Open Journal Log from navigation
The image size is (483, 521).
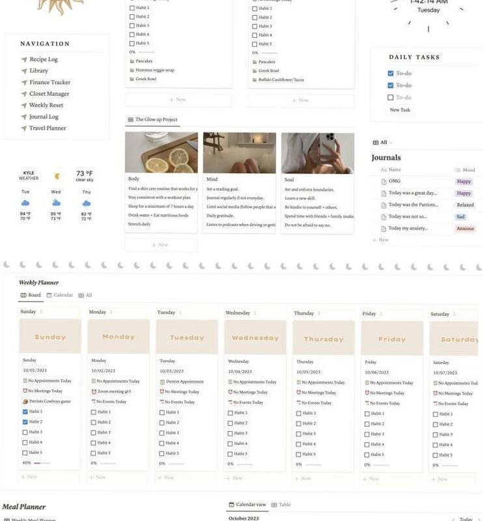click(x=44, y=117)
